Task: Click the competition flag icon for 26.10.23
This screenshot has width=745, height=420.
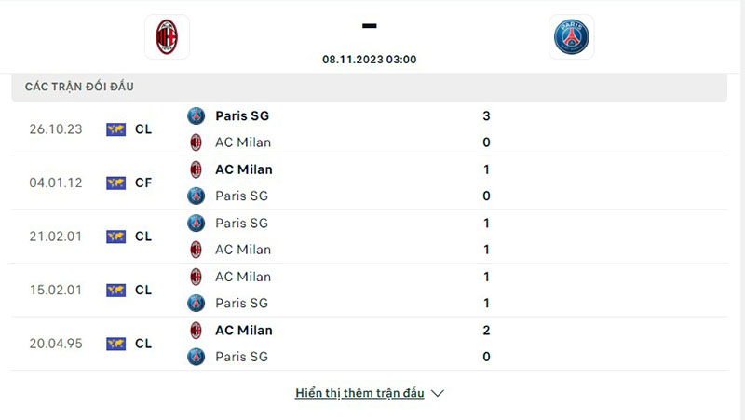Action: [x=115, y=129]
